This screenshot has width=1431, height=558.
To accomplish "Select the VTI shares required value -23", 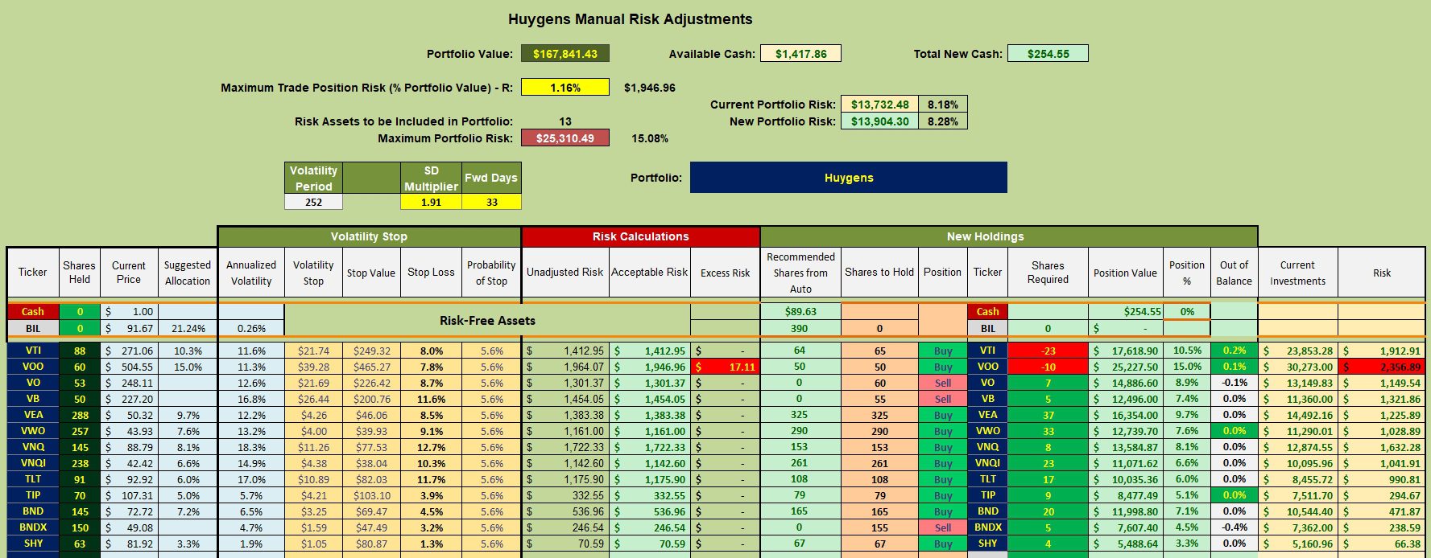I will click(x=1048, y=351).
